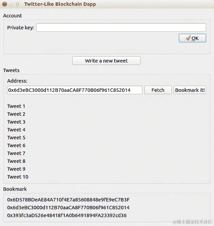Select the Tweet 1 entry
Screen dimensions: 214x226
16,106
